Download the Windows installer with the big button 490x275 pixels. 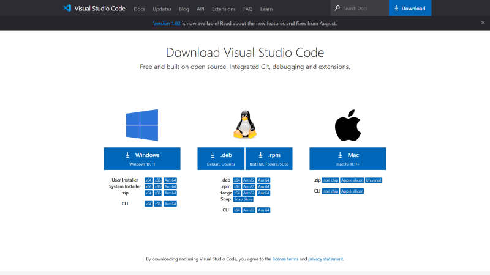(x=142, y=158)
